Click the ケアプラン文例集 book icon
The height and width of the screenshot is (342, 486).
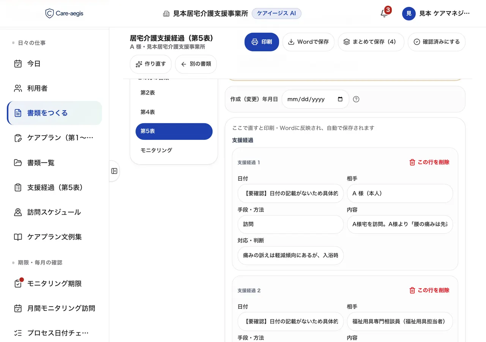18,237
